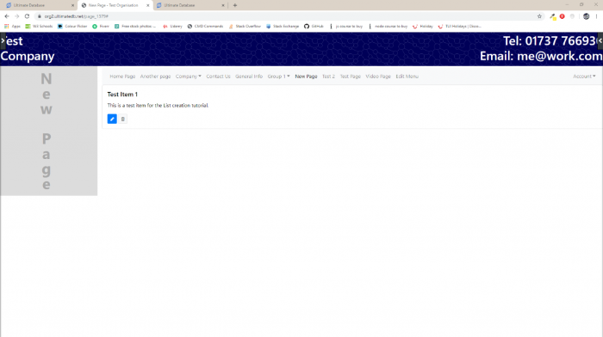The height and width of the screenshot is (337, 603).
Task: Open the Account dropdown
Action: coord(584,77)
